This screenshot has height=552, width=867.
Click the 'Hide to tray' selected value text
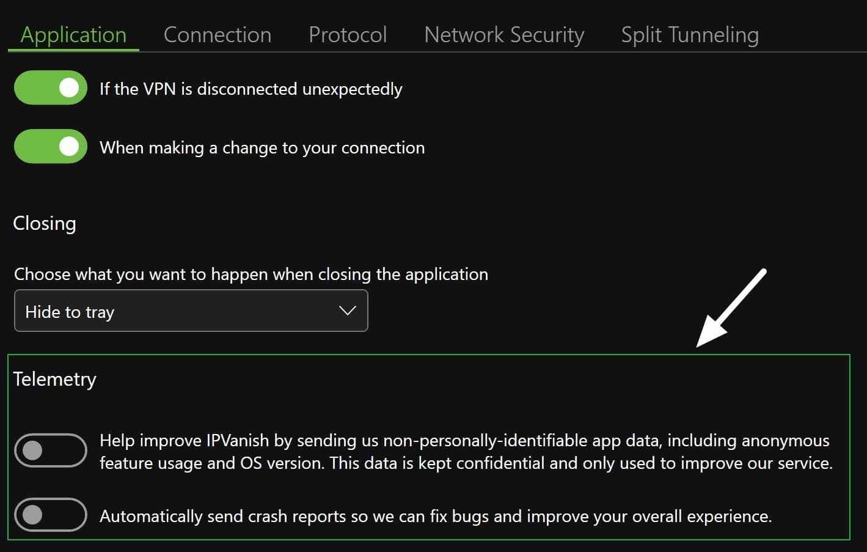coord(70,312)
